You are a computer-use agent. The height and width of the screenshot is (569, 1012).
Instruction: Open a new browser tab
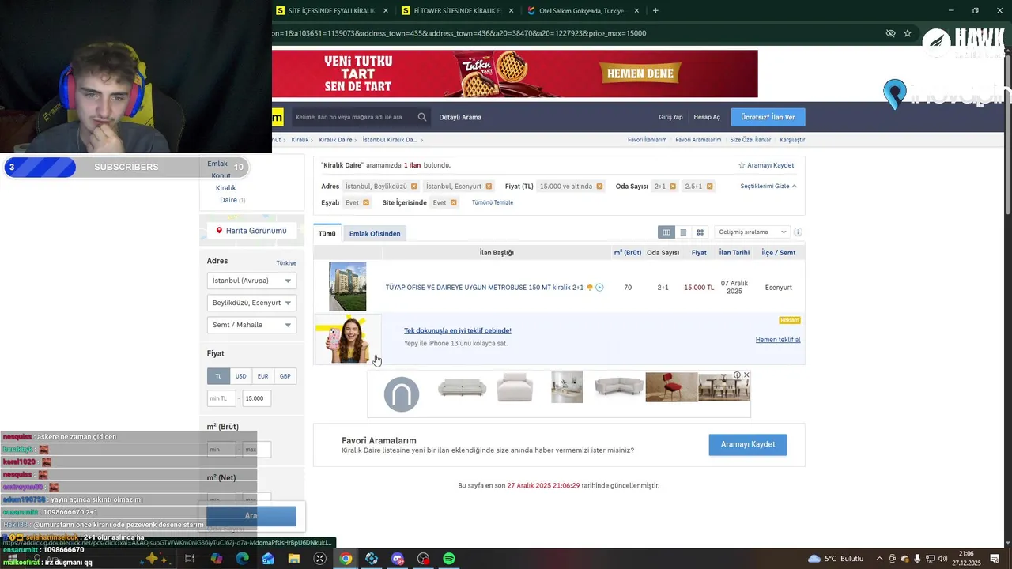(x=655, y=11)
